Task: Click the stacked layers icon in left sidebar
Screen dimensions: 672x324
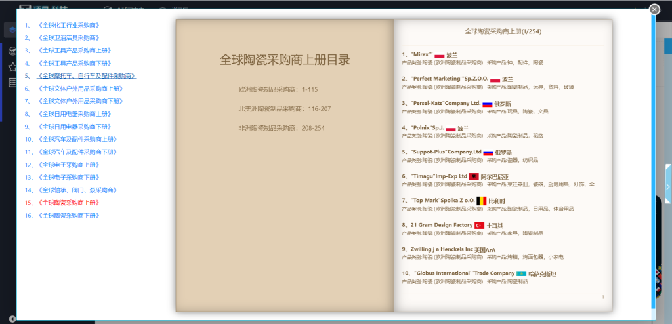Action: click(x=10, y=30)
